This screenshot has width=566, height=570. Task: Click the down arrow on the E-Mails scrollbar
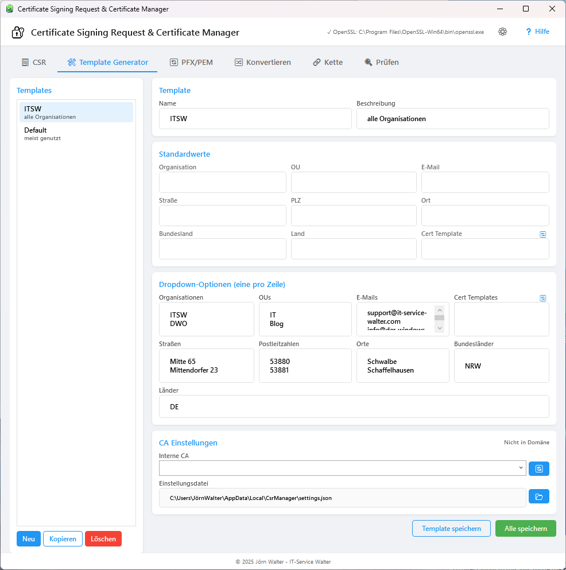coord(439,328)
